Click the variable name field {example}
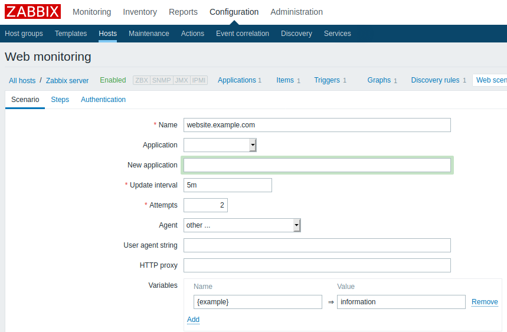The height and width of the screenshot is (332, 507). click(x=258, y=302)
